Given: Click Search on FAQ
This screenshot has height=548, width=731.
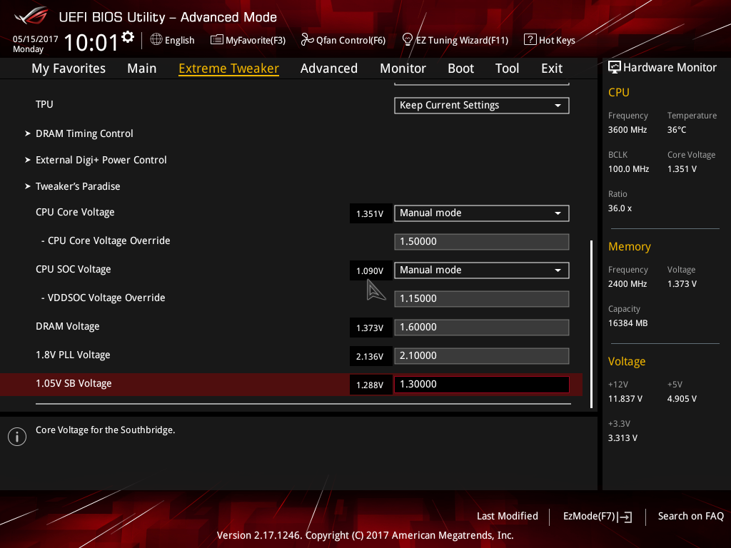Looking at the screenshot, I should click(690, 517).
